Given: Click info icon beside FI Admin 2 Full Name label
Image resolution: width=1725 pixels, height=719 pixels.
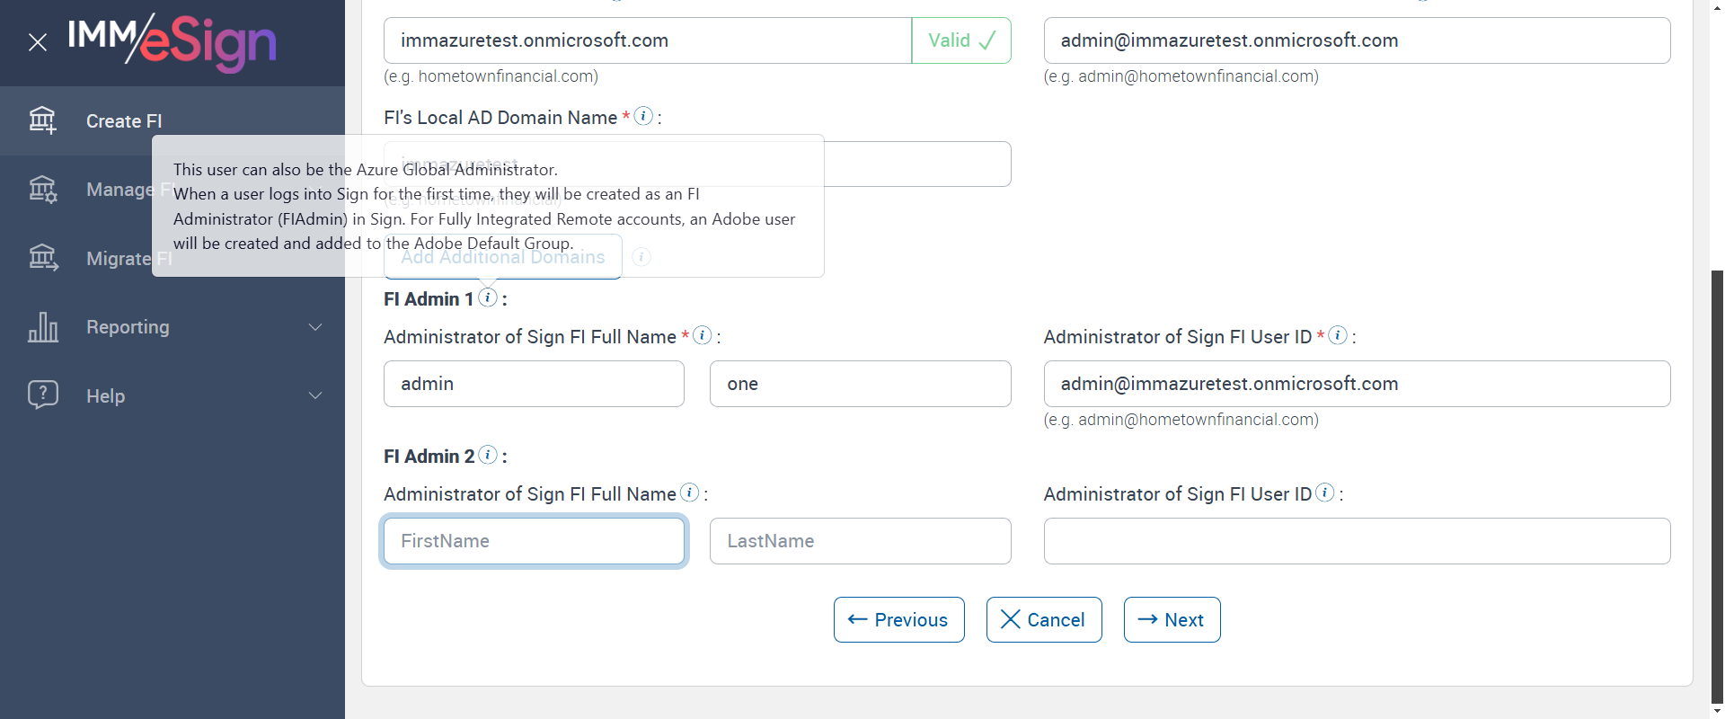Looking at the screenshot, I should (689, 493).
